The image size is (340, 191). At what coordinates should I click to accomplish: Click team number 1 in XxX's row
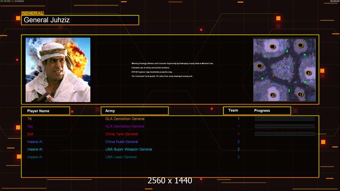[239, 134]
